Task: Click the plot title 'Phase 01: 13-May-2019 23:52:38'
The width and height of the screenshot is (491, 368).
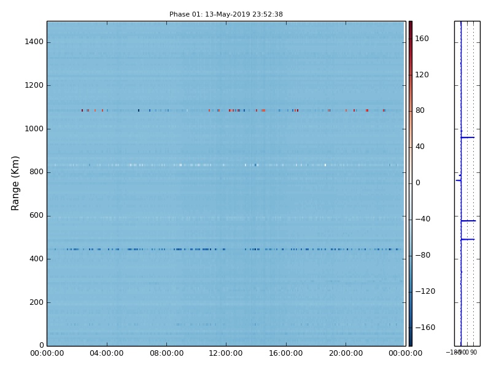Action: (x=226, y=14)
